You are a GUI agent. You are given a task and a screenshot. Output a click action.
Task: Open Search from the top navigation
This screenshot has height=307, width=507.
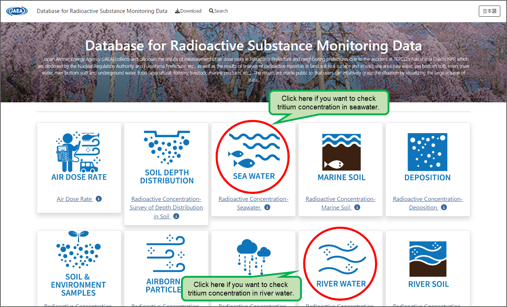point(218,11)
